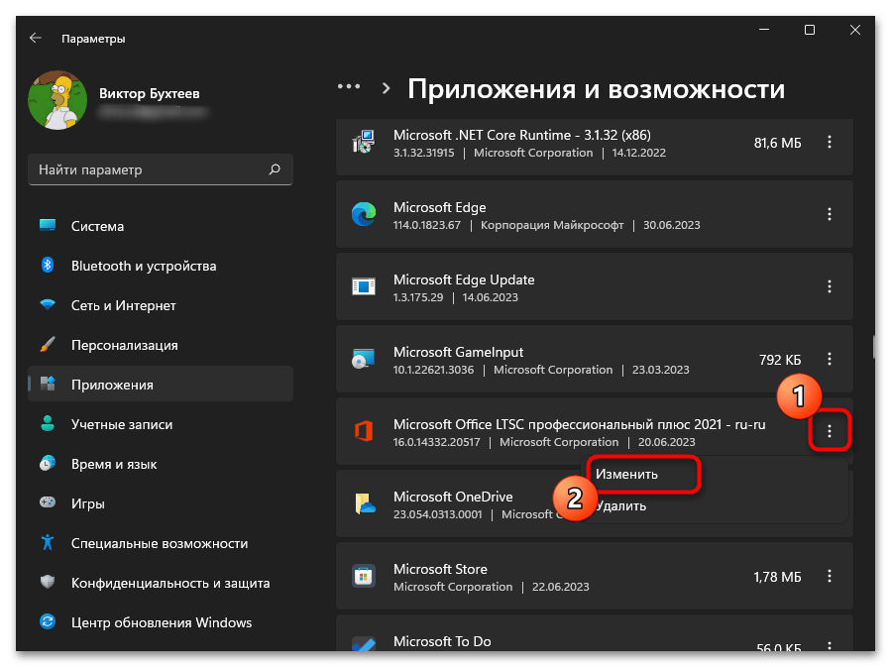Open options for Microsoft Edge Update

[x=830, y=286]
